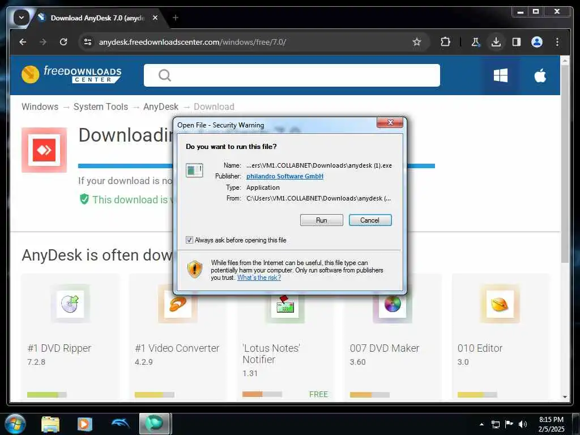The width and height of the screenshot is (580, 435).
Task: Open Action Center flag icon
Action: [509, 424]
